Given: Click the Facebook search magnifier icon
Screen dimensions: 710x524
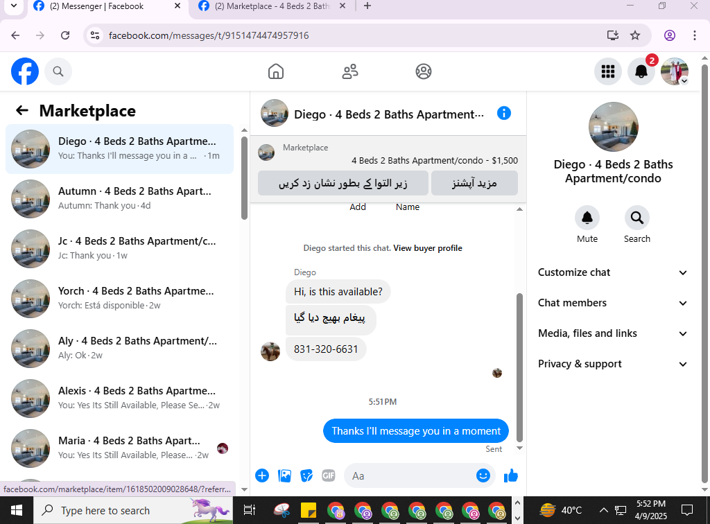Looking at the screenshot, I should point(58,71).
